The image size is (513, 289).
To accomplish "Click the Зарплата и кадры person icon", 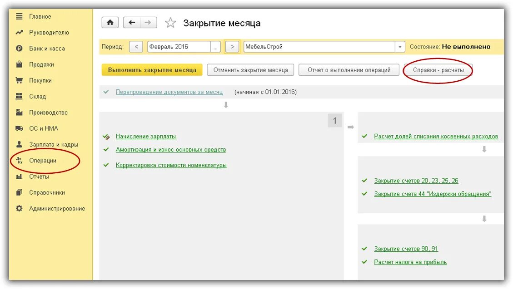I will [19, 144].
